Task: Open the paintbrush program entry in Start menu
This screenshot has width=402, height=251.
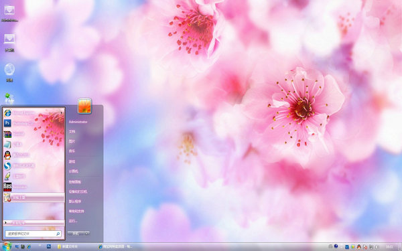Action: [x=33, y=176]
